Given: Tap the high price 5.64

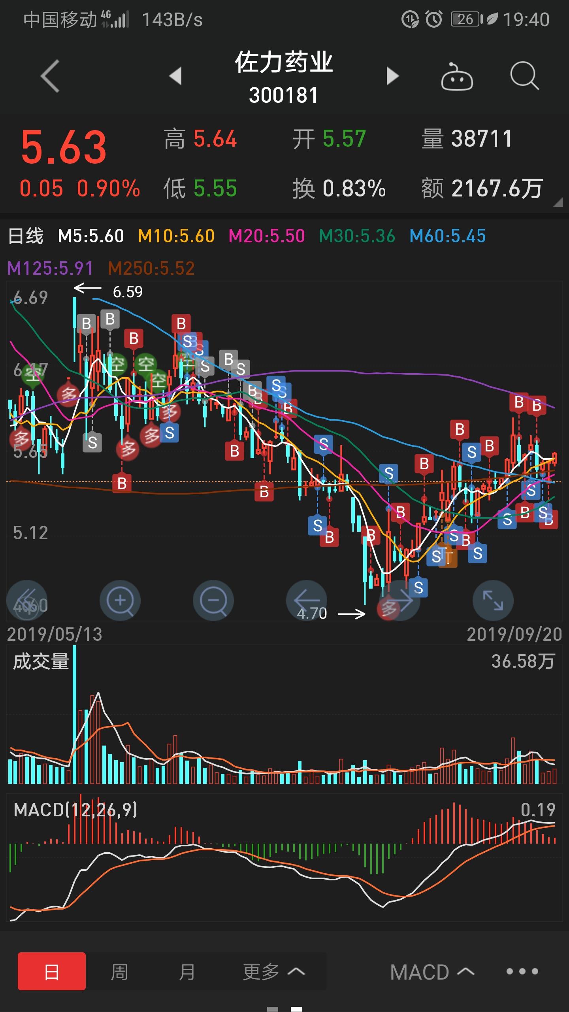Looking at the screenshot, I should 215,139.
